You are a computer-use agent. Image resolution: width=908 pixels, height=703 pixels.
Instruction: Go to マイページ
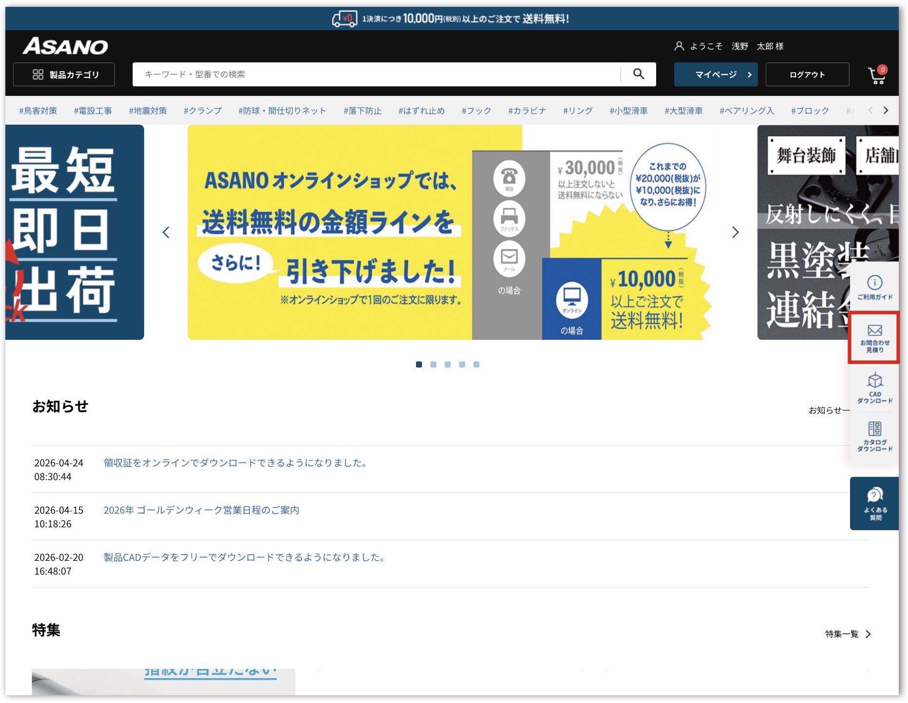[x=716, y=74]
